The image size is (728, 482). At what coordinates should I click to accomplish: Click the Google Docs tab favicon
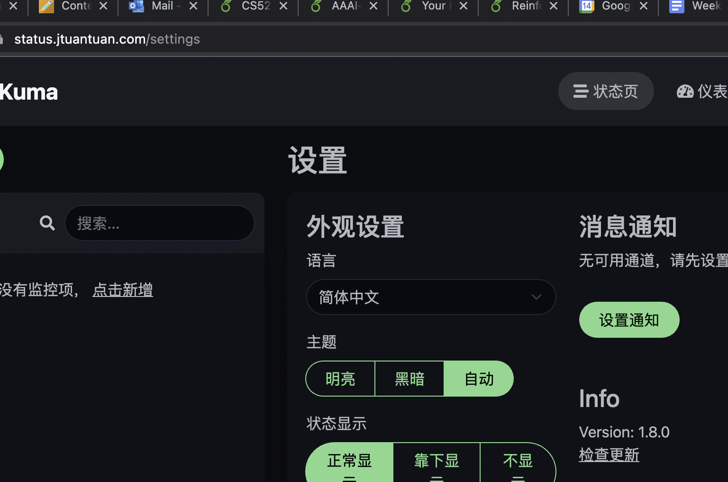[677, 6]
